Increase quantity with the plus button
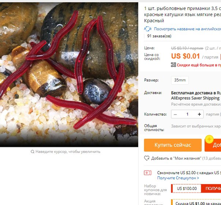Screen dimensions: 221x205 click(199, 114)
